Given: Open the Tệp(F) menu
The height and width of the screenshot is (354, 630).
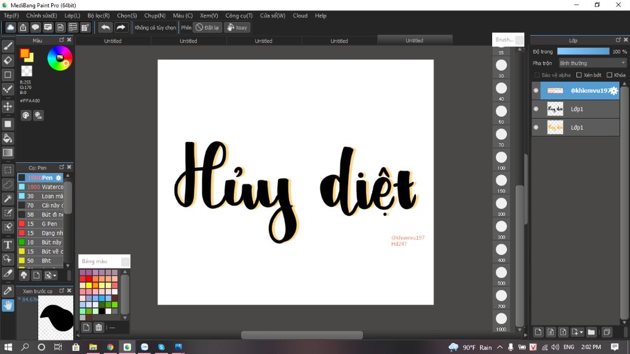Looking at the screenshot, I should (x=11, y=15).
